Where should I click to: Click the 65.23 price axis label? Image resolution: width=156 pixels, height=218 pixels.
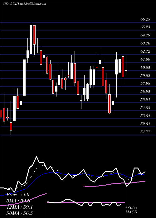click(x=145, y=27)
